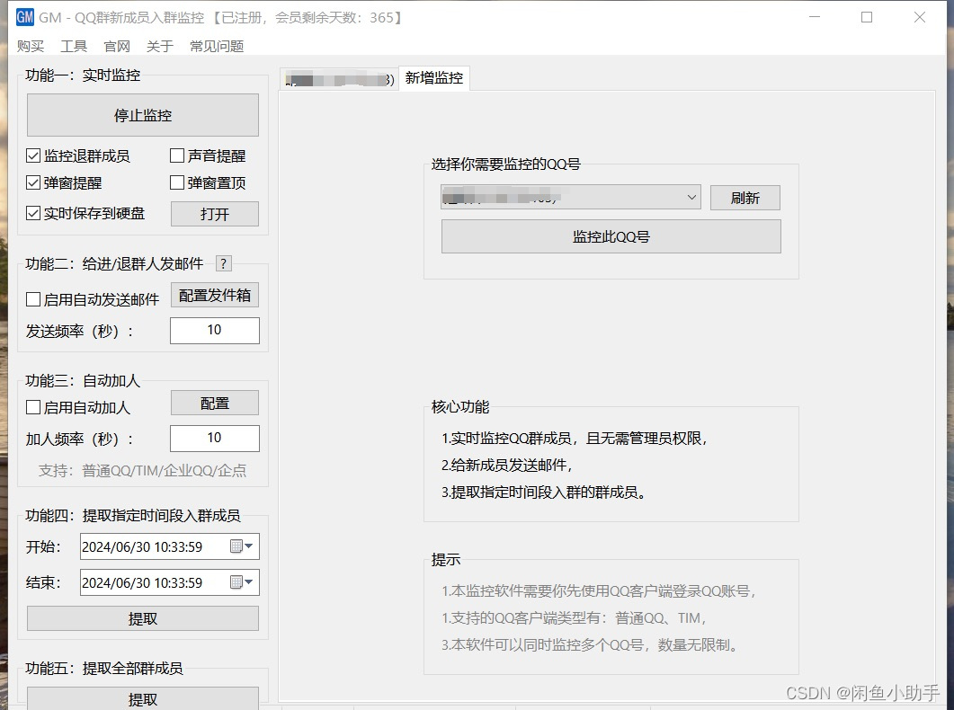
Task: Open the 购买 menu
Action: point(31,46)
